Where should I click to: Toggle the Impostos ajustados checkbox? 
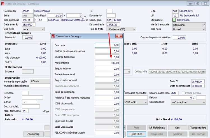124,93
